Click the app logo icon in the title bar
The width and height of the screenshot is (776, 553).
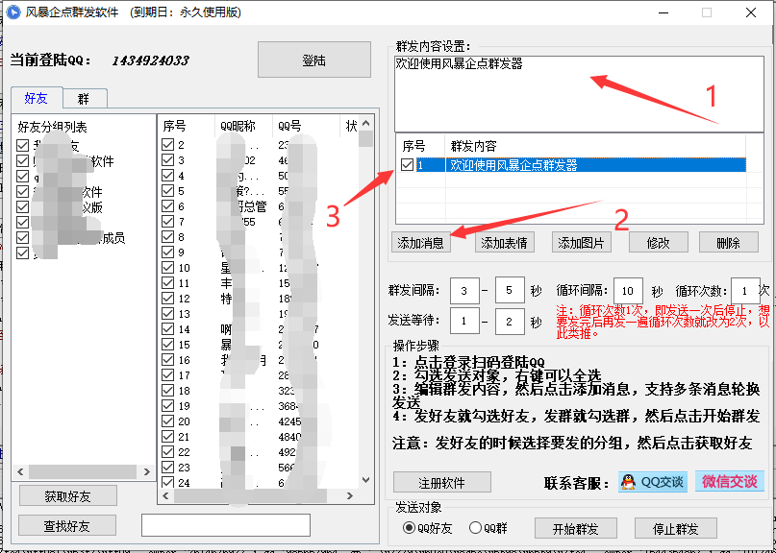click(13, 12)
